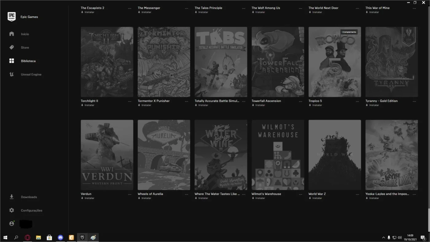Select the Wilmot's Warehouse cover art

278,155
